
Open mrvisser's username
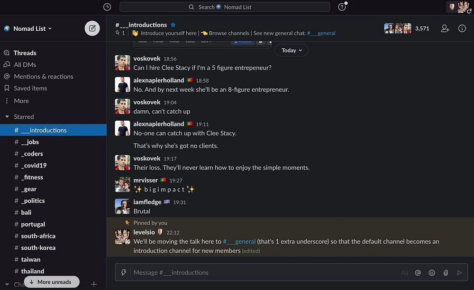pyautogui.click(x=146, y=180)
